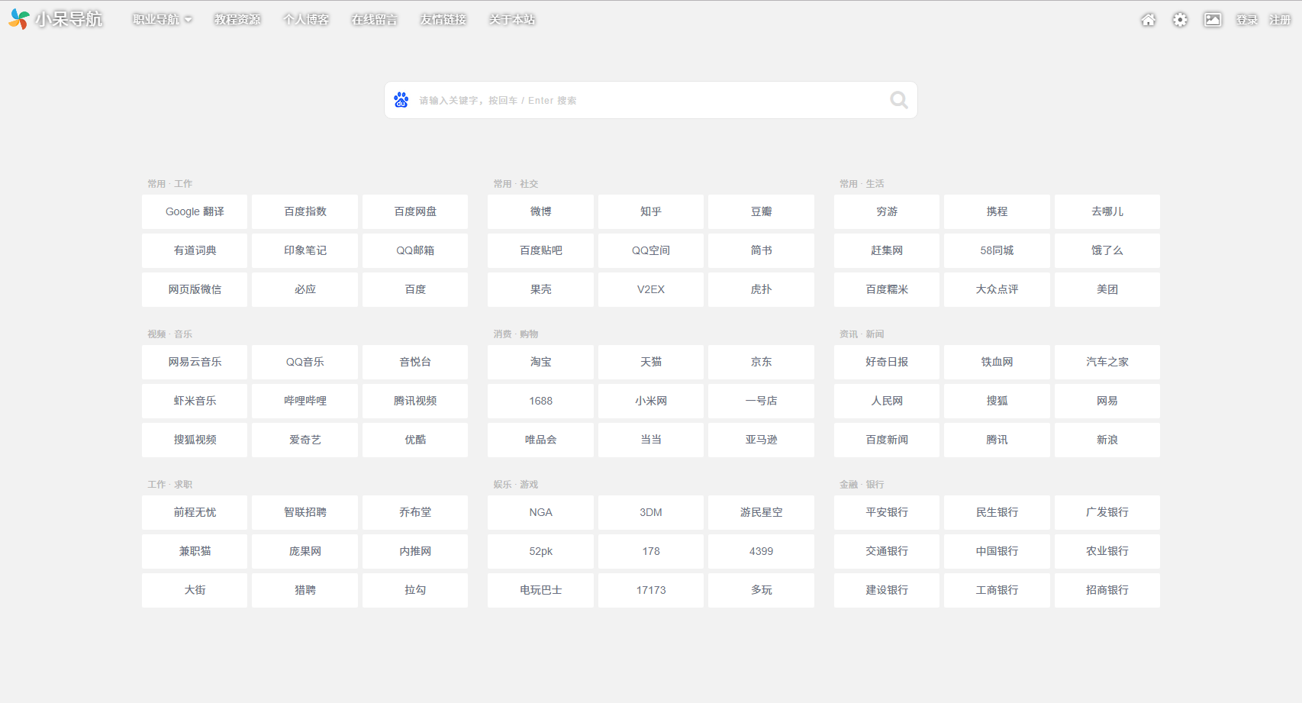Viewport: 1302px width, 703px height.
Task: Open the QQ音乐 tile
Action: [305, 362]
